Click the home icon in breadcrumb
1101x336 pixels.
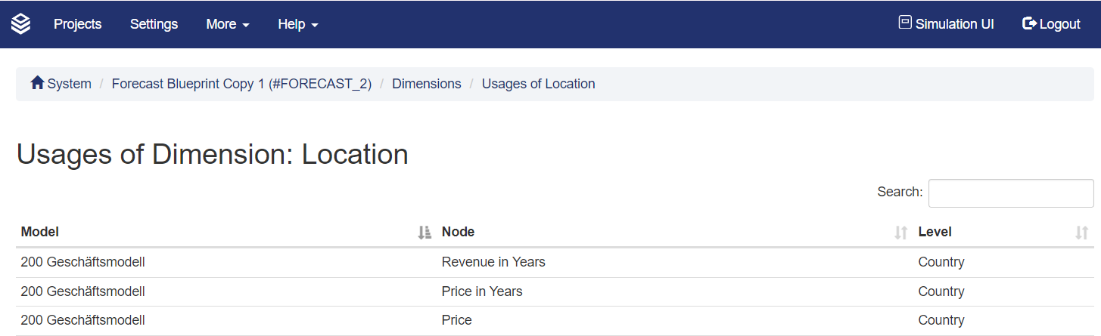point(37,83)
